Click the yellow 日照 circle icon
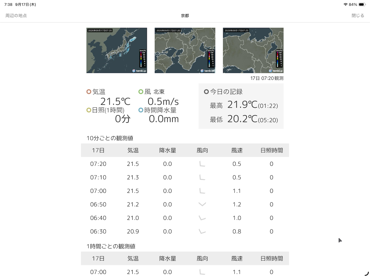 pyautogui.click(x=89, y=110)
